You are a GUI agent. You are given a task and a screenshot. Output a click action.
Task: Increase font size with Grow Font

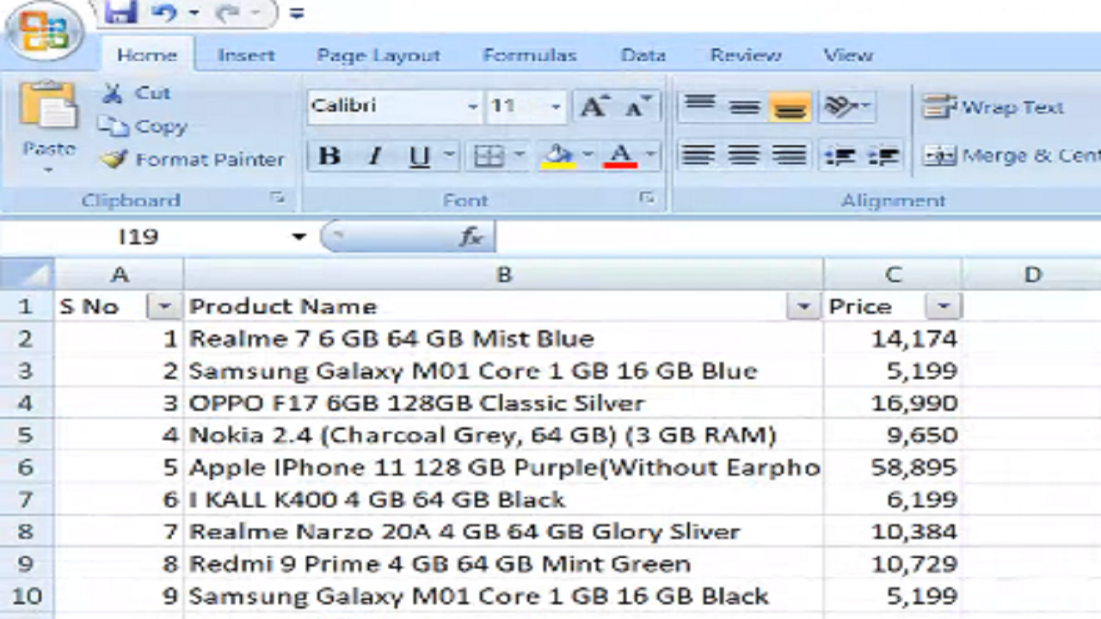point(594,107)
